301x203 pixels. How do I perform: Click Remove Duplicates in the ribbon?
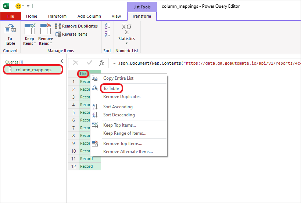tap(76, 26)
